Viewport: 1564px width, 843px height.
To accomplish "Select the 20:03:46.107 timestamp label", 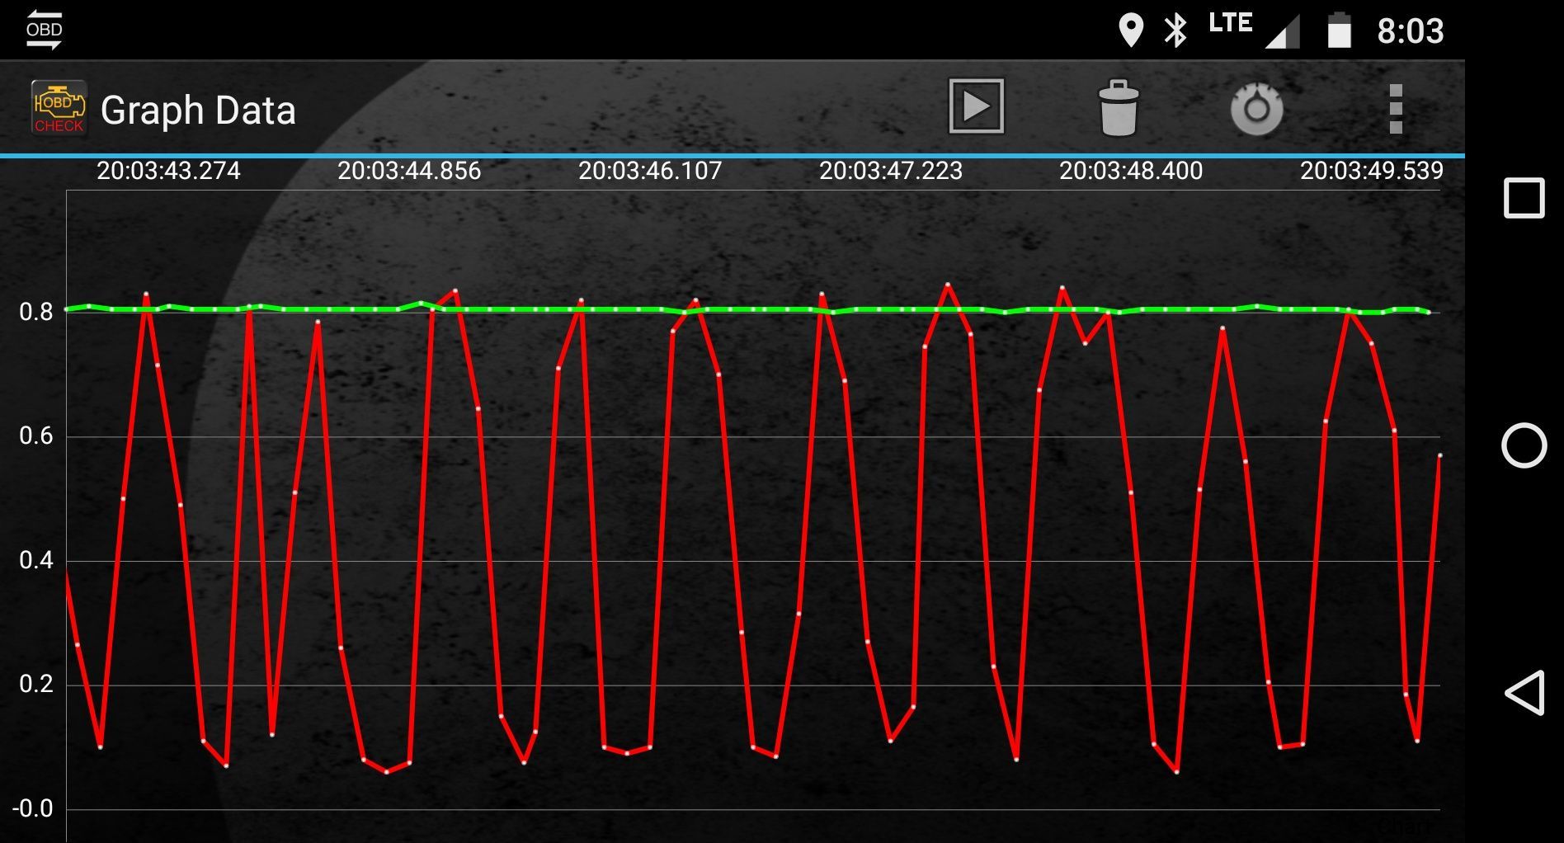I will [x=650, y=171].
